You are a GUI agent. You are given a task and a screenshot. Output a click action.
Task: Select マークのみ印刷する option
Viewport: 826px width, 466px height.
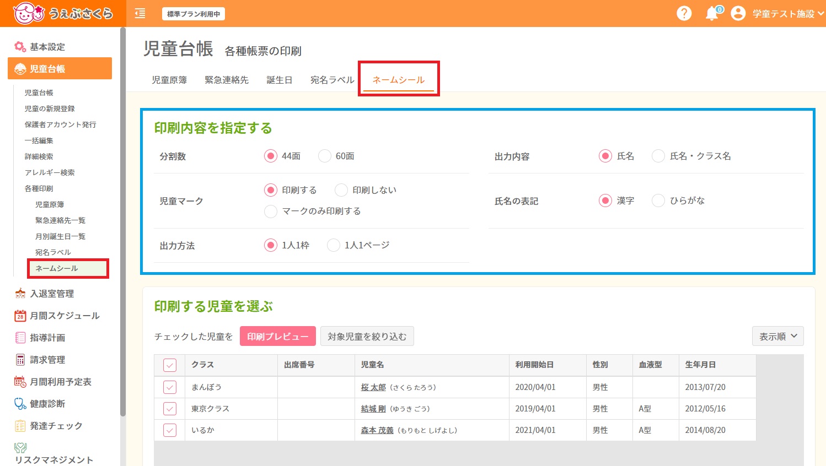[x=270, y=211]
